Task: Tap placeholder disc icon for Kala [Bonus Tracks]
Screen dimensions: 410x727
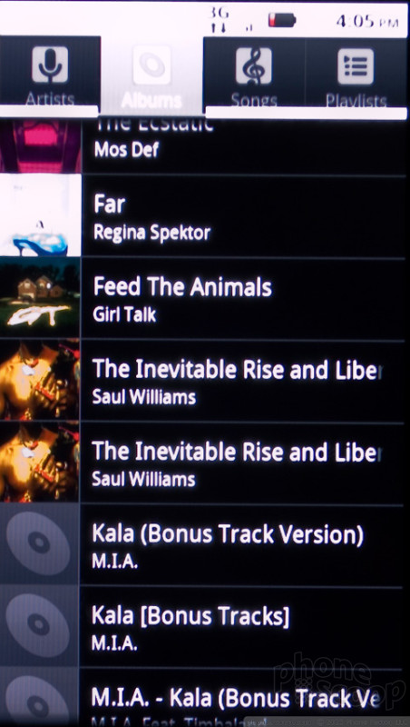Action: (x=39, y=625)
